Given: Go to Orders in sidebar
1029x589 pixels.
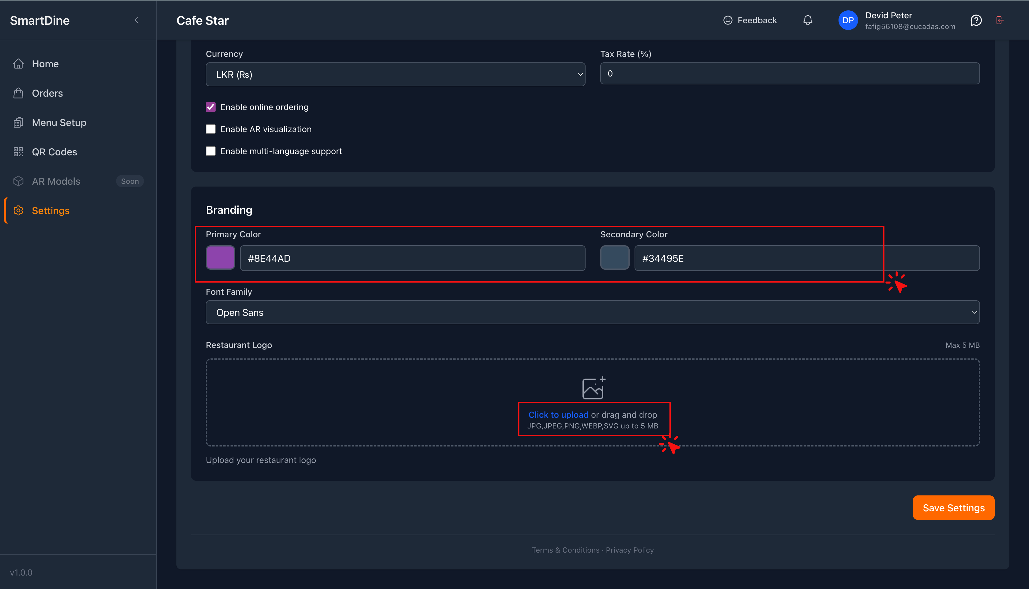Looking at the screenshot, I should pyautogui.click(x=47, y=94).
